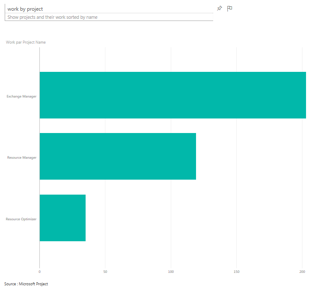Select the Resource Optimizer teal bar
Screen dimensions: 330x290
(62, 218)
